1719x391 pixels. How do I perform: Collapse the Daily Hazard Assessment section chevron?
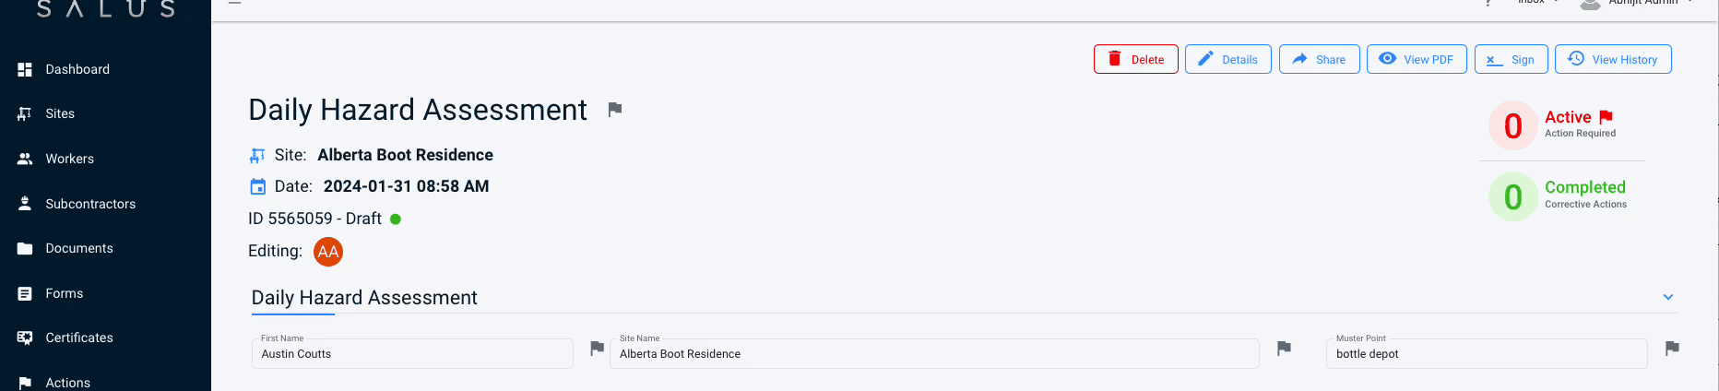pyautogui.click(x=1667, y=297)
